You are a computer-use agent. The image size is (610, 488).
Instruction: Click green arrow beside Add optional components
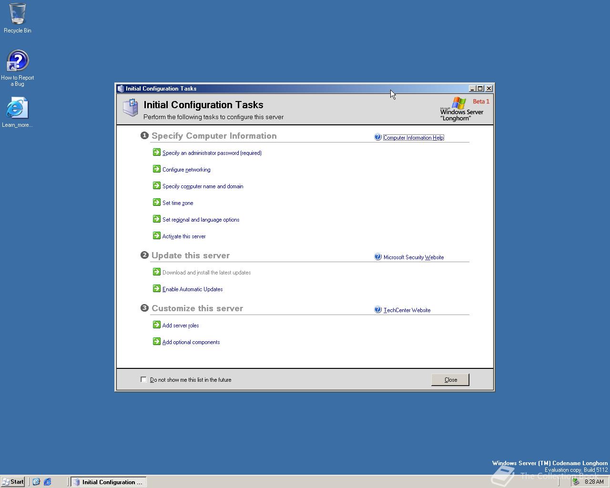coord(157,341)
